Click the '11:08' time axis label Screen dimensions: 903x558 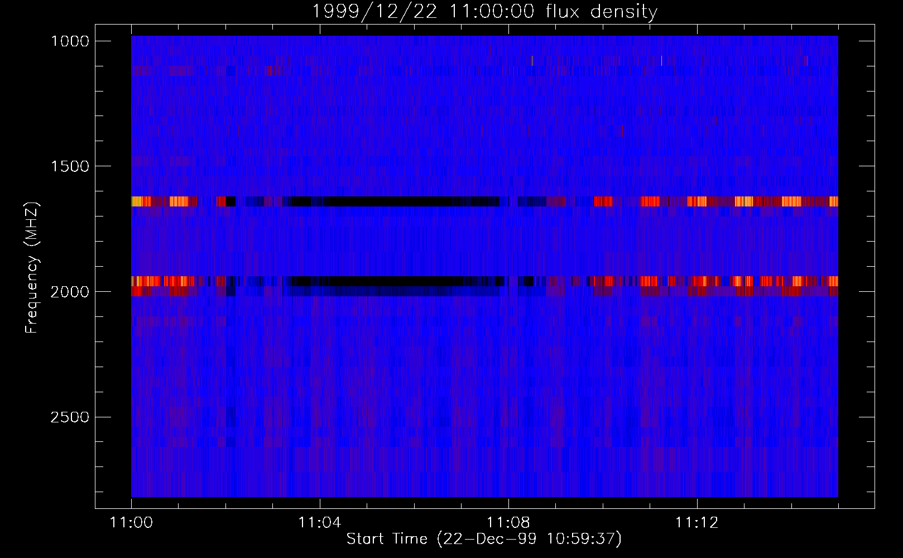click(x=508, y=523)
